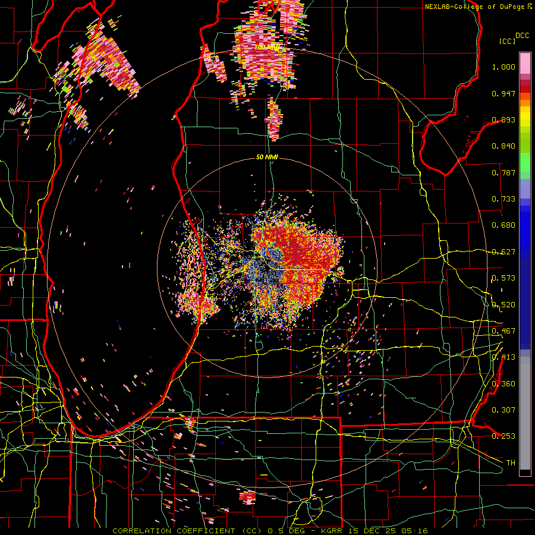The height and width of the screenshot is (535, 535).
Task: Click the 0.787 scale label
Action: click(x=503, y=172)
